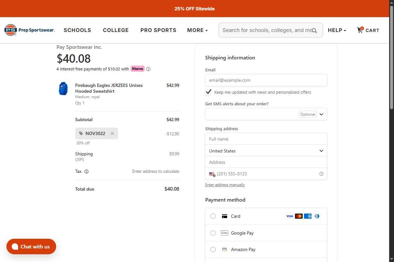
Task: Click the 'Medium, royal' variant text
Action: click(87, 97)
